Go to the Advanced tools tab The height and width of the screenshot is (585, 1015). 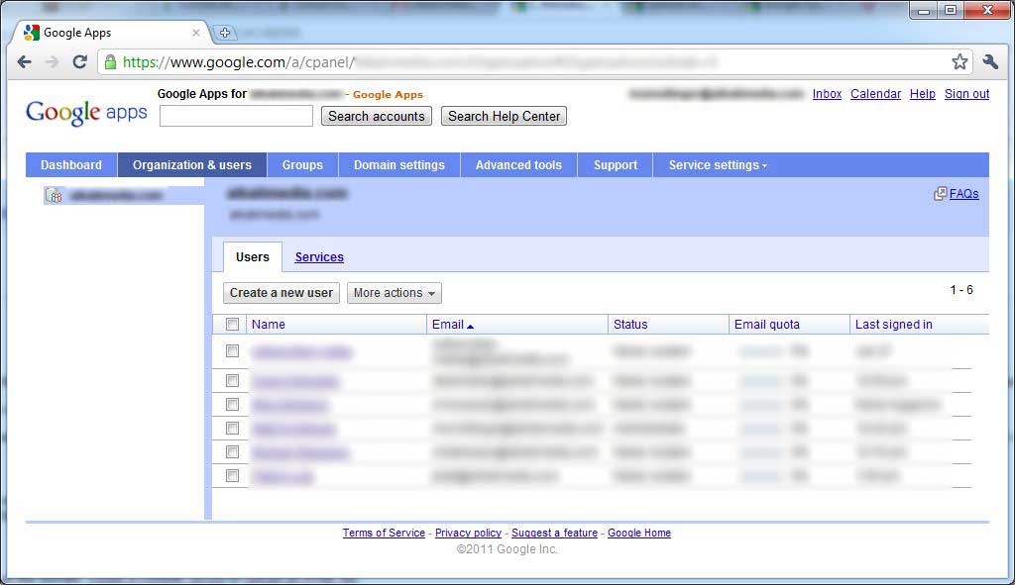[x=518, y=165]
